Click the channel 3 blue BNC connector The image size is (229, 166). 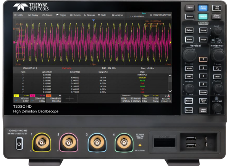pyautogui.click(x=97, y=142)
